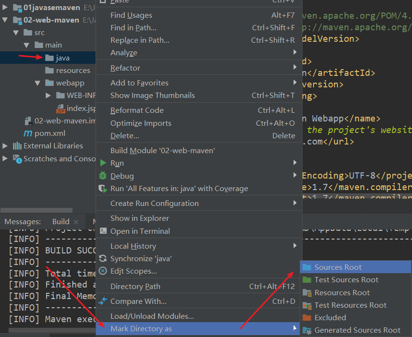This screenshot has height=337, width=412.
Task: Click the green Run arrow icon
Action: [103, 163]
